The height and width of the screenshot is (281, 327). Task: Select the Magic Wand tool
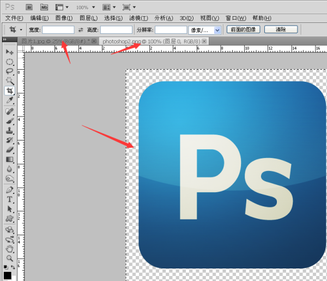[x=9, y=81]
